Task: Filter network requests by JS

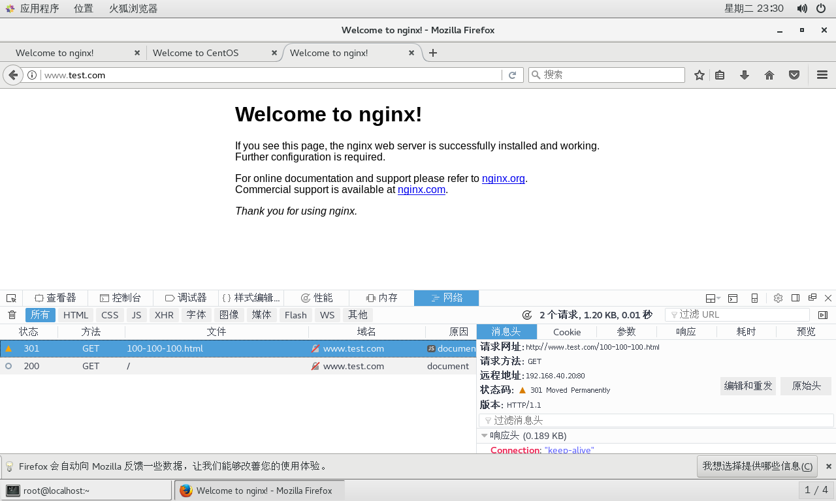Action: tap(136, 315)
